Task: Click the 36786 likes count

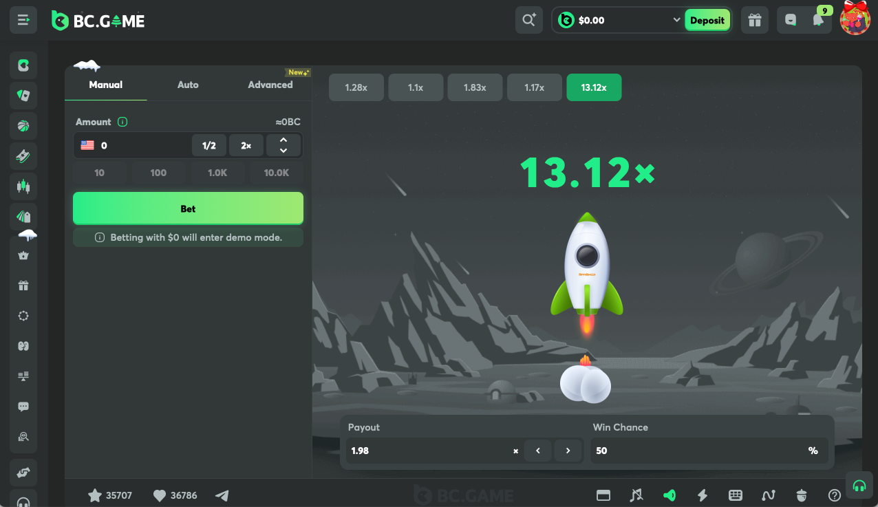Action: [184, 495]
